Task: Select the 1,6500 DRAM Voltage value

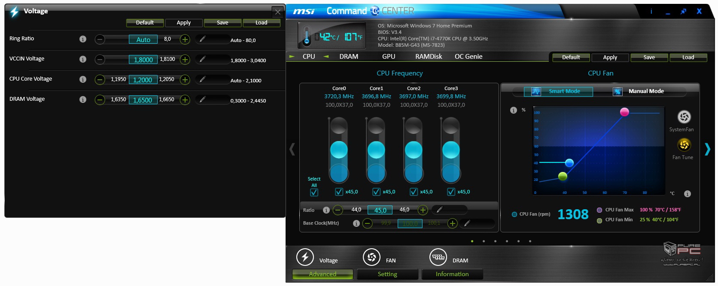Action: point(143,100)
